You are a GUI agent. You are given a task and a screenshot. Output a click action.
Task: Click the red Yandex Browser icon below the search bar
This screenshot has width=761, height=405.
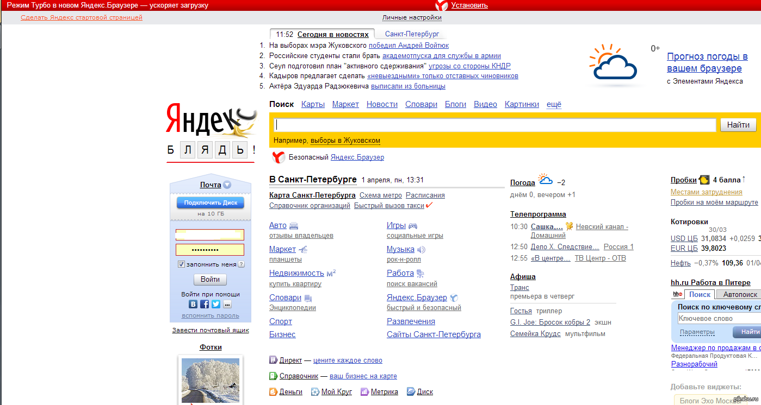coord(278,157)
